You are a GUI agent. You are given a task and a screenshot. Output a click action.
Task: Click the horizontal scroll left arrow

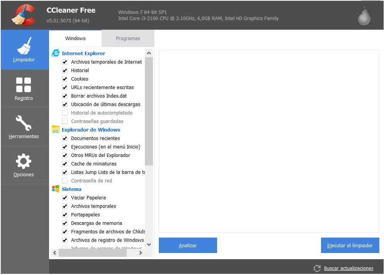54,253
